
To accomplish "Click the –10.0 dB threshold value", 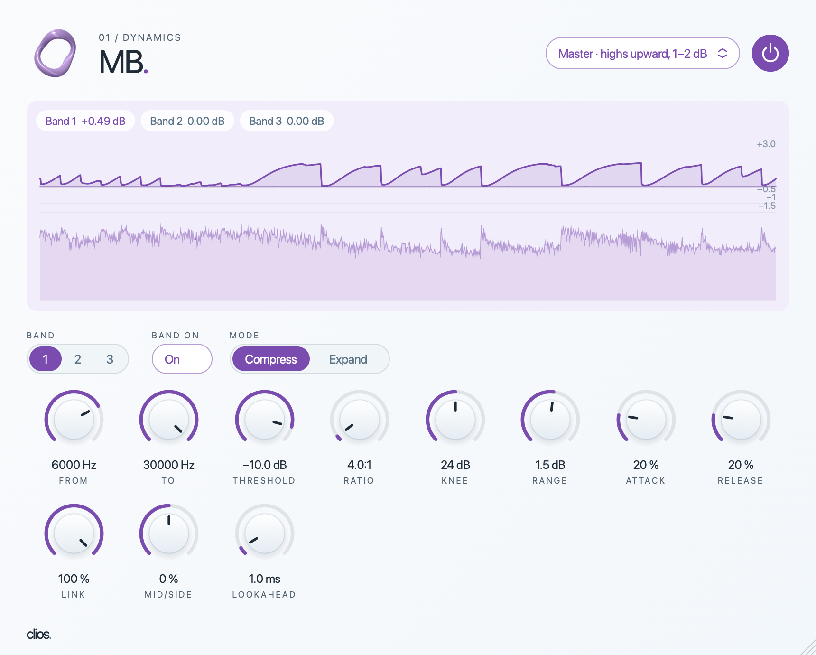I will pyautogui.click(x=265, y=465).
